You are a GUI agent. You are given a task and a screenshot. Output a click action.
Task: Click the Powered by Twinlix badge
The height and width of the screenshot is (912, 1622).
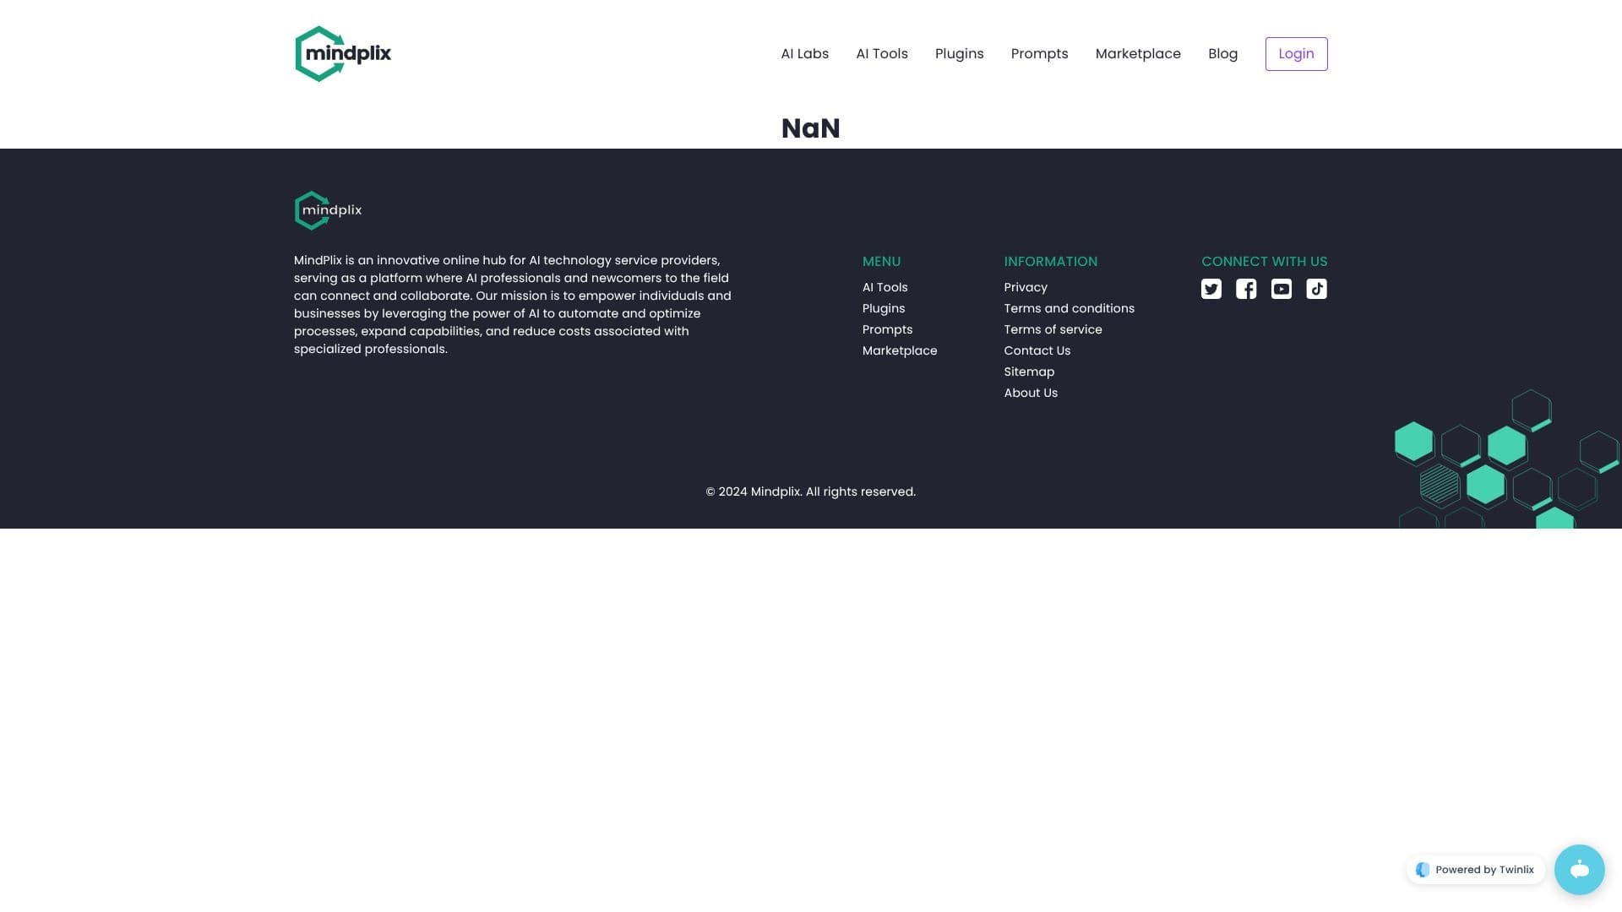1475,870
